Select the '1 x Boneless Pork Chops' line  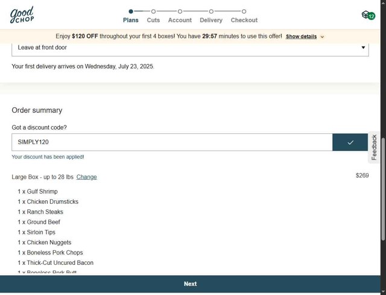[50, 253]
